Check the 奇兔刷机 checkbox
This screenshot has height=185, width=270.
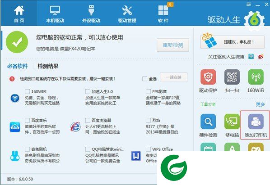27,149
